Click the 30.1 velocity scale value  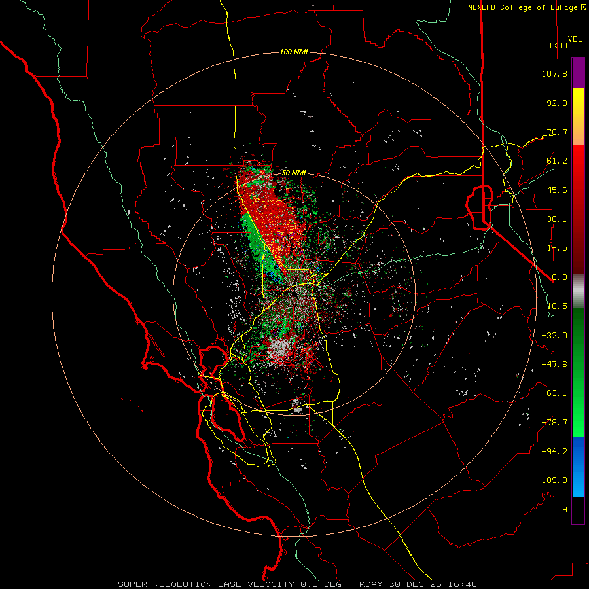(x=557, y=219)
